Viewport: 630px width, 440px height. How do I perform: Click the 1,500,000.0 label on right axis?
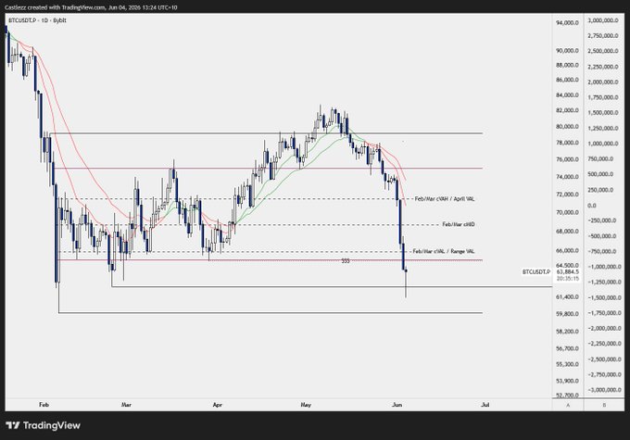click(603, 113)
